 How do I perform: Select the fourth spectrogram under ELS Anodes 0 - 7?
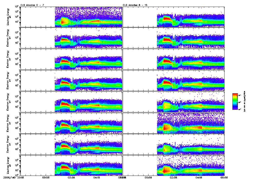pyautogui.click(x=71, y=81)
